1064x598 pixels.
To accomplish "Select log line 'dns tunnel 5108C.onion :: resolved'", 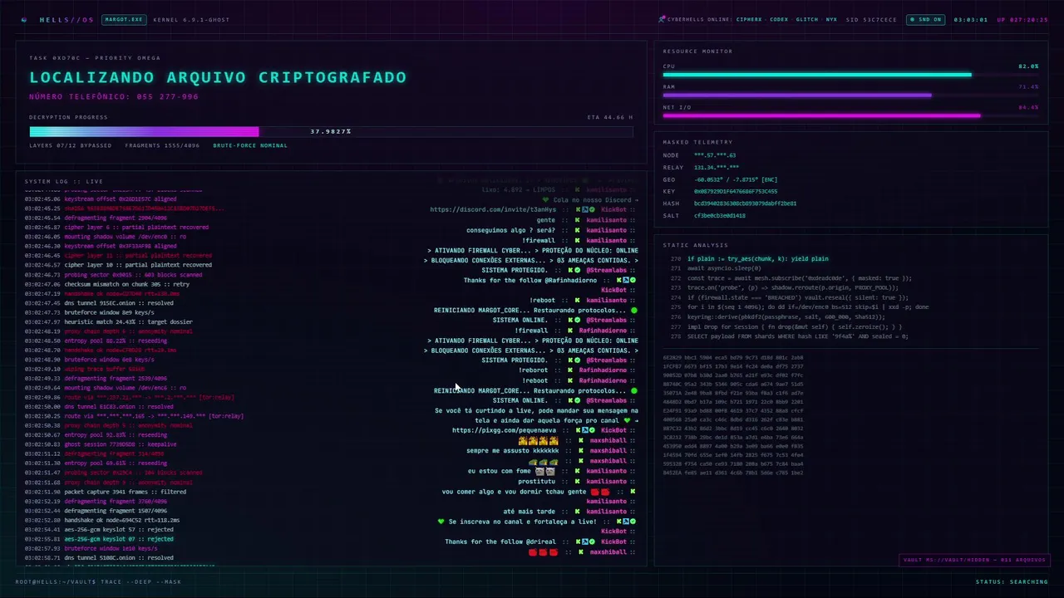I will (99, 557).
